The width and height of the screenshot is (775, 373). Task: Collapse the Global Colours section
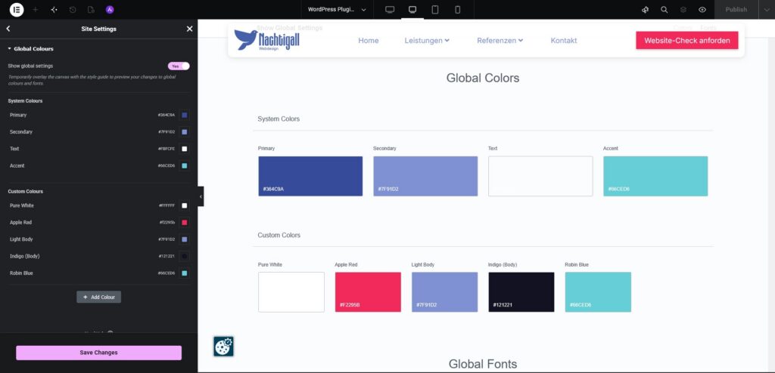30,49
